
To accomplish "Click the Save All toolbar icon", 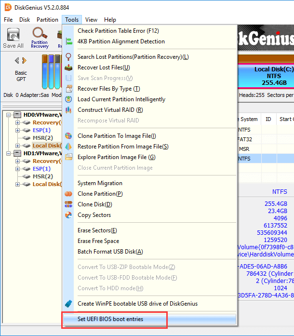I will (x=13, y=38).
